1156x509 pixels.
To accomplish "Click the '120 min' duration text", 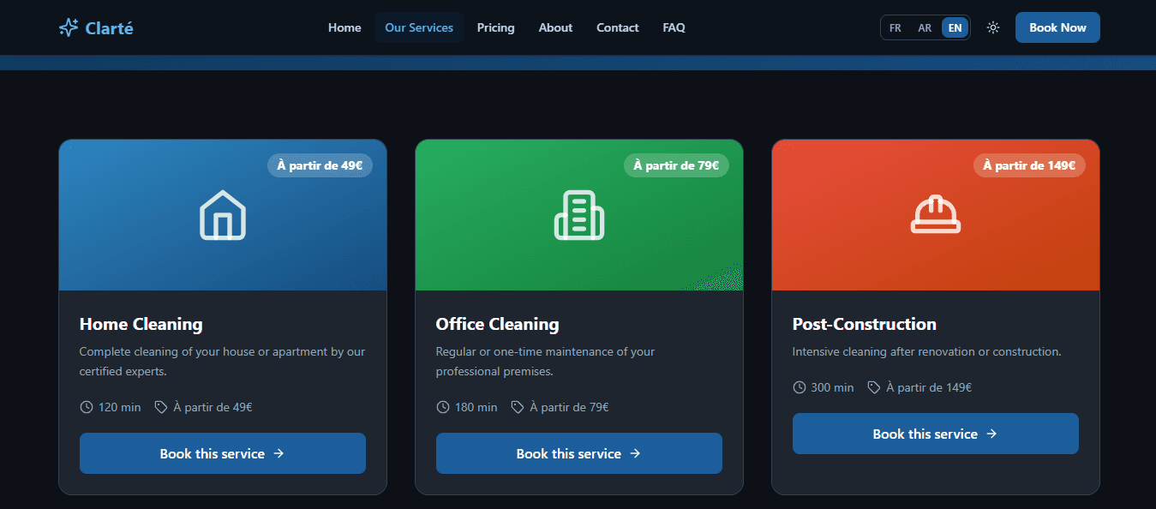I will (x=120, y=407).
